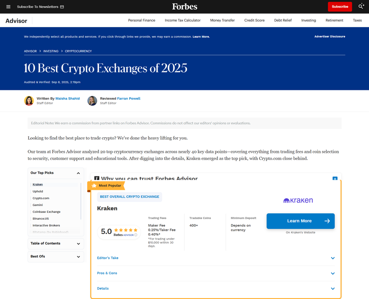Open the search icon in header
The image size is (369, 299).
pyautogui.click(x=361, y=6)
